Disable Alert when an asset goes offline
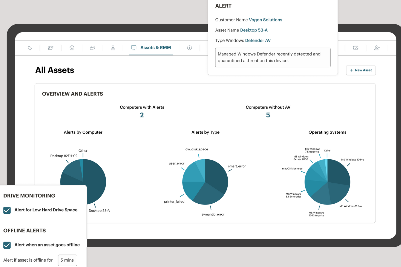 point(7,245)
